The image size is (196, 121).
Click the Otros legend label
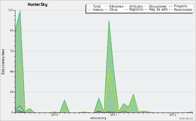(x=113, y=9)
